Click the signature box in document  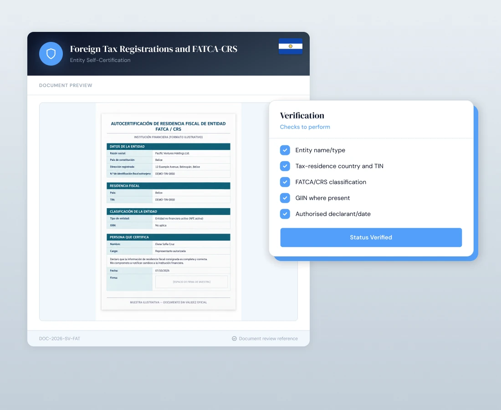click(191, 282)
